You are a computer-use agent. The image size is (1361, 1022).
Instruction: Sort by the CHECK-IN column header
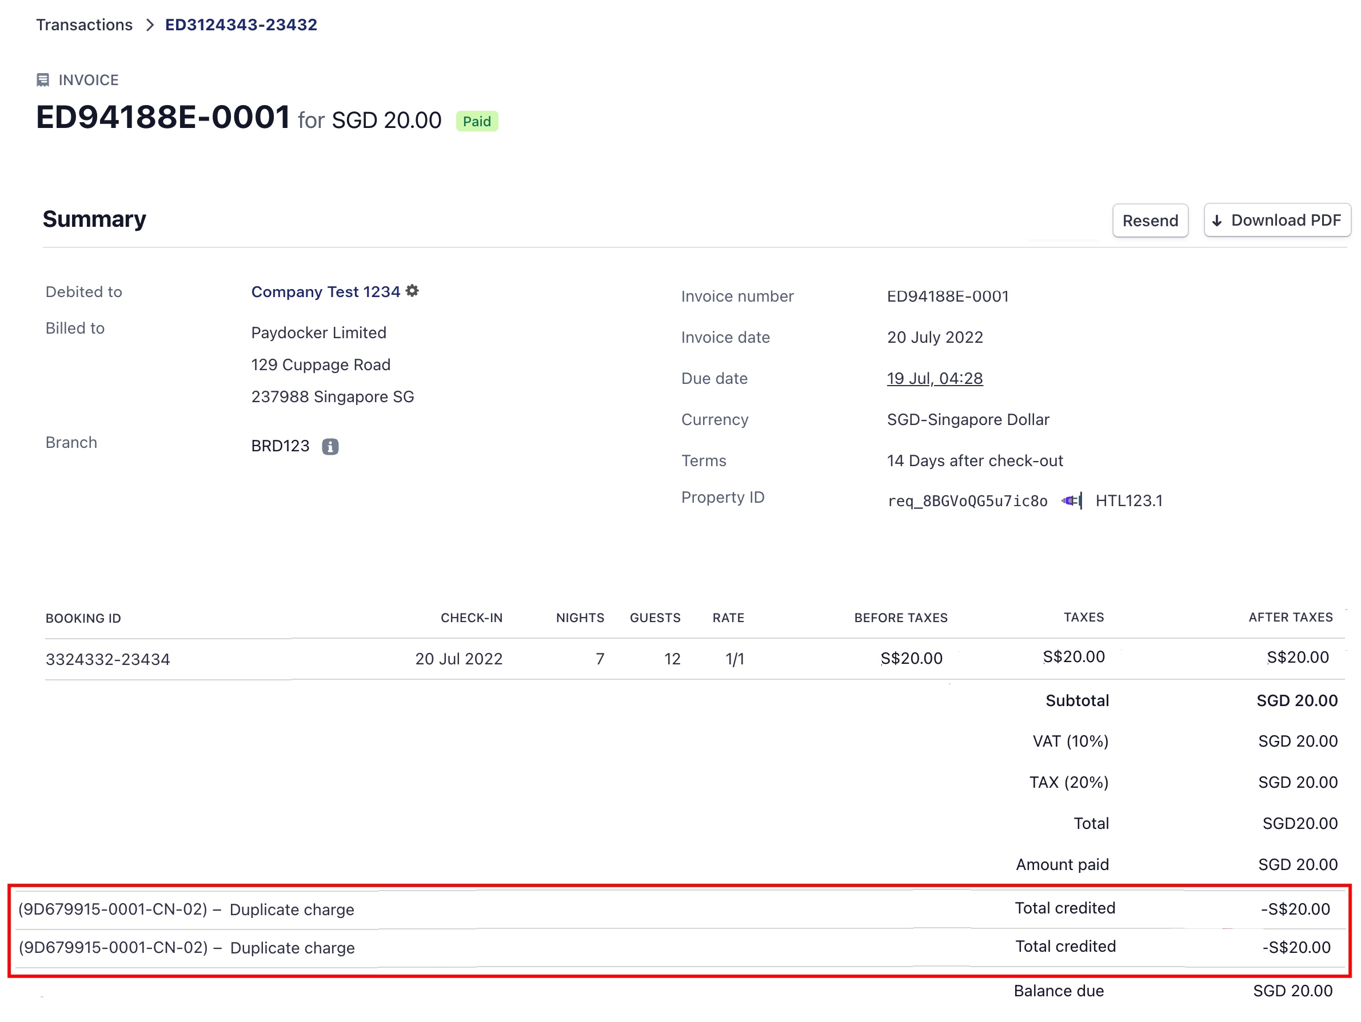[x=472, y=618]
